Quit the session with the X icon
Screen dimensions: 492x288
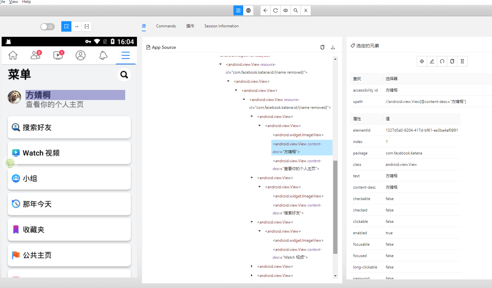click(306, 10)
